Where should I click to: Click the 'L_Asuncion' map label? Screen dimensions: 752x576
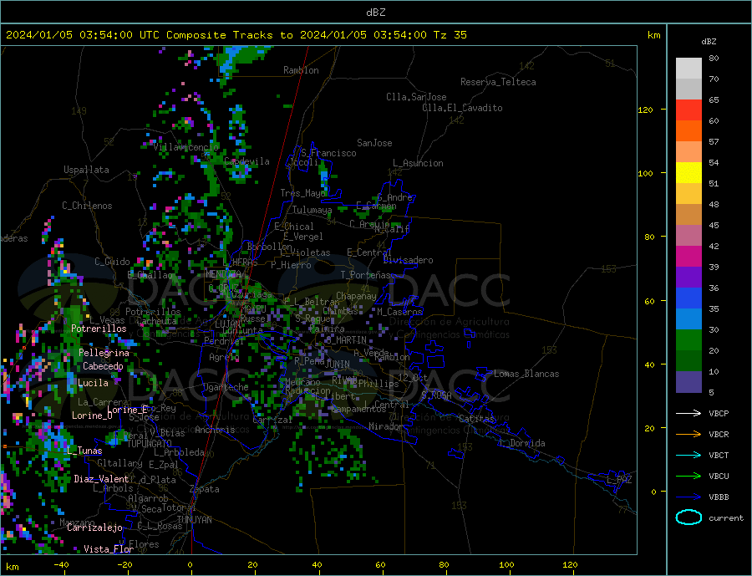pyautogui.click(x=418, y=163)
